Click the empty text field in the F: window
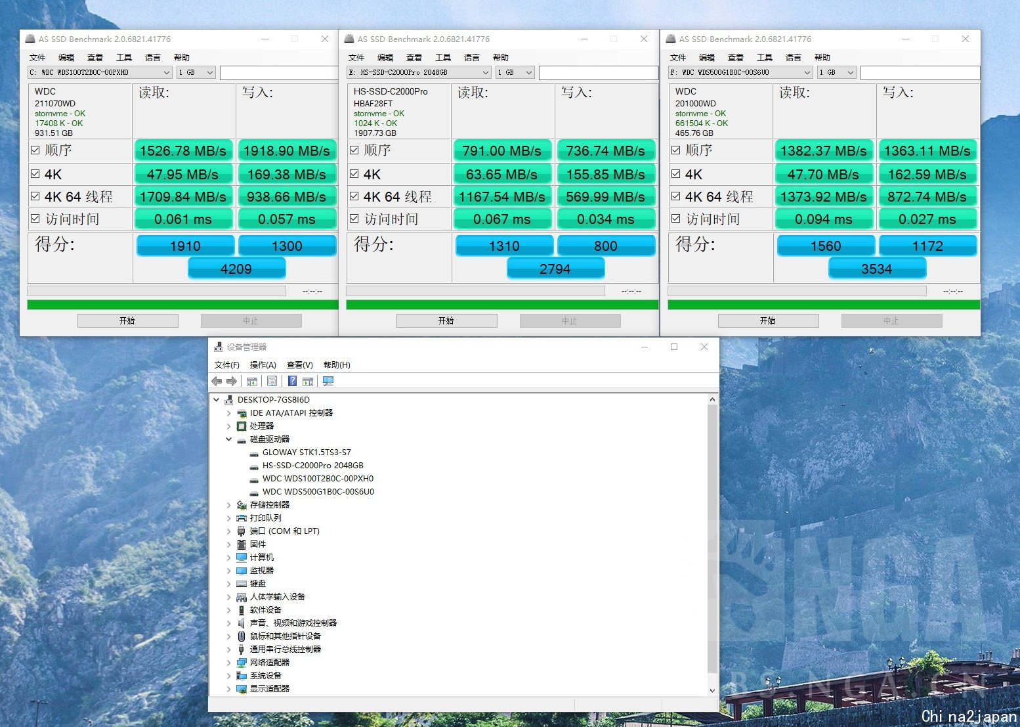The image size is (1020, 727). point(920,72)
